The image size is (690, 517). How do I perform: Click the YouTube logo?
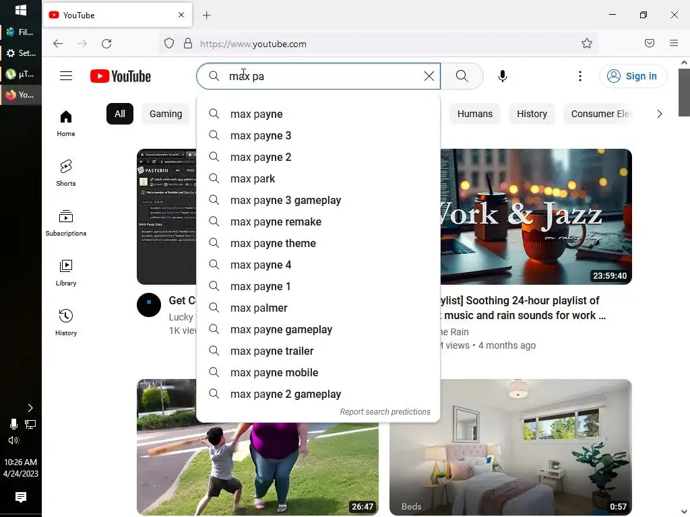pos(121,76)
